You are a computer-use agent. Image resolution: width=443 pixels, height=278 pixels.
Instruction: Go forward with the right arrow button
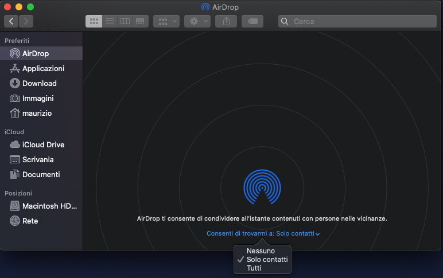(x=26, y=21)
